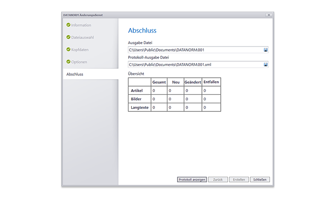Click save icon in Ausgabe Datei field
This screenshot has width=336, height=198.
(x=265, y=50)
